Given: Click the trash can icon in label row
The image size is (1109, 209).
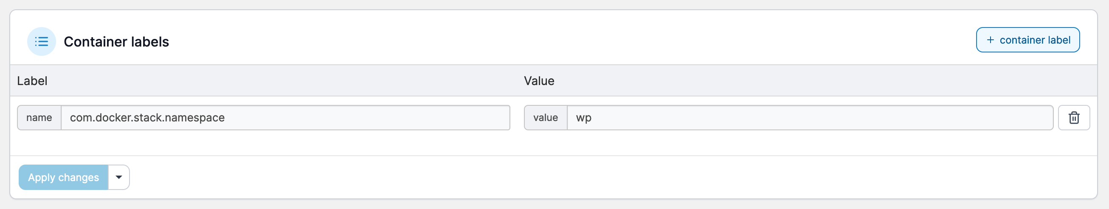Looking at the screenshot, I should click(x=1074, y=118).
